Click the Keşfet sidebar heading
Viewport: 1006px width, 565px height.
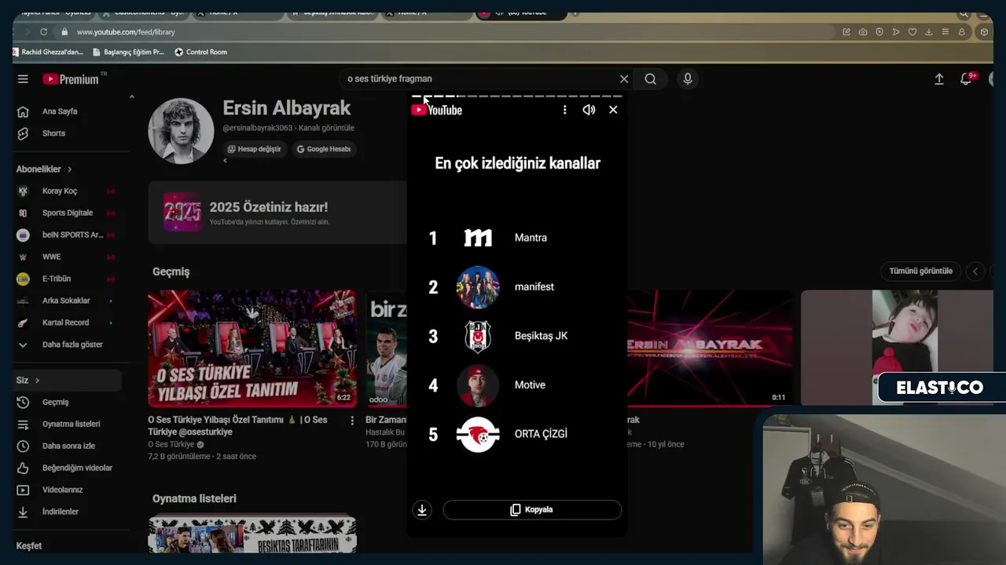point(29,546)
